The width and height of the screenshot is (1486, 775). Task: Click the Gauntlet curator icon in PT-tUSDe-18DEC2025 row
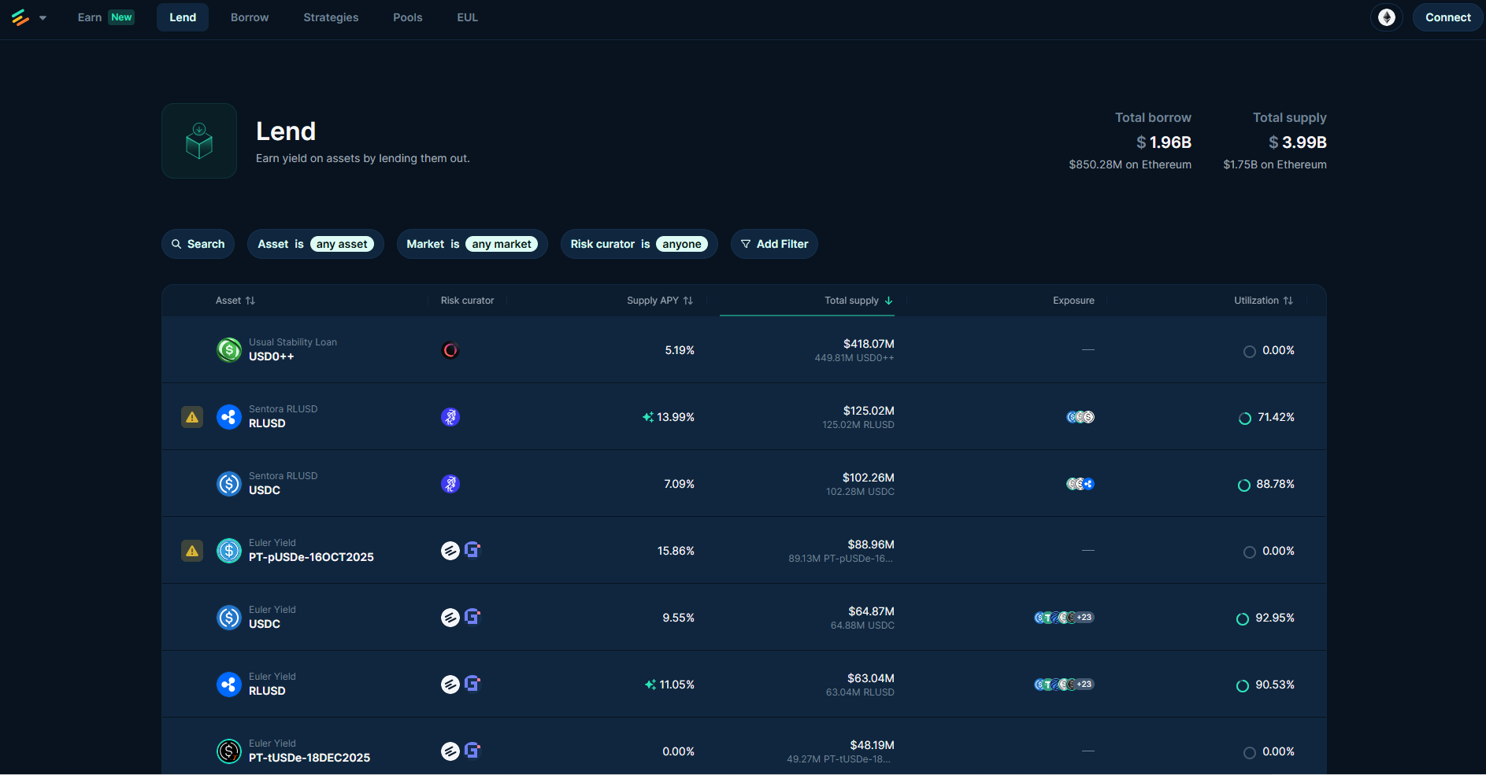(472, 751)
